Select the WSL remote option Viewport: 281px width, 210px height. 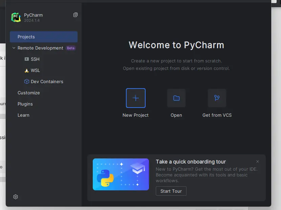click(x=35, y=71)
